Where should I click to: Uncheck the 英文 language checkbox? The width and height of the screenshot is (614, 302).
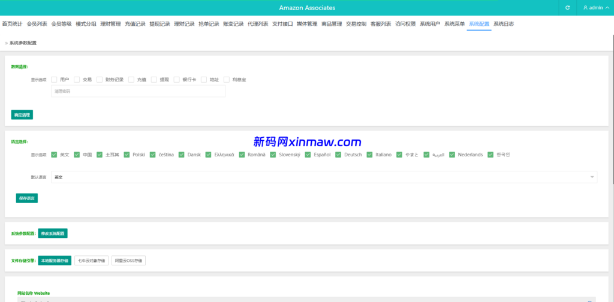point(55,155)
